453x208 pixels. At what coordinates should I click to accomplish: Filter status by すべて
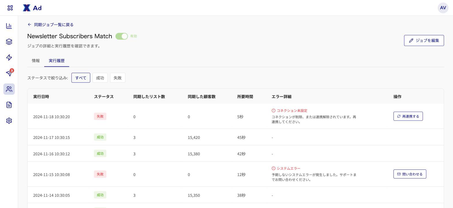(x=81, y=78)
